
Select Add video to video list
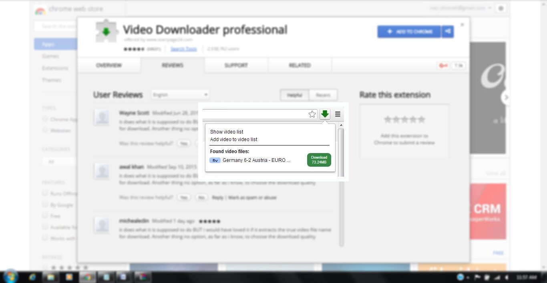coord(234,140)
